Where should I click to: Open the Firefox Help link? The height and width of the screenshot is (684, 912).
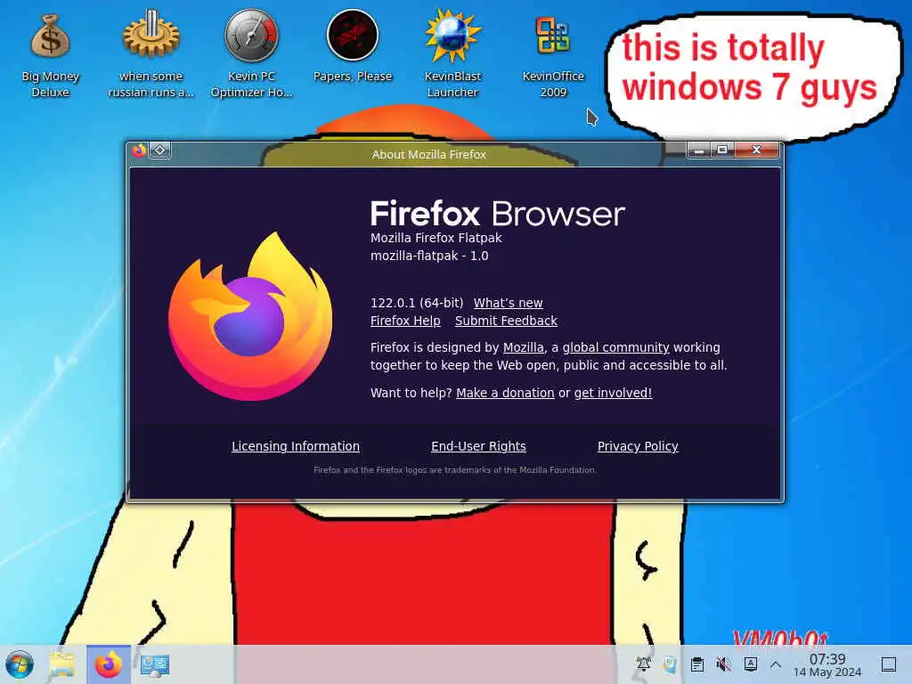click(405, 321)
